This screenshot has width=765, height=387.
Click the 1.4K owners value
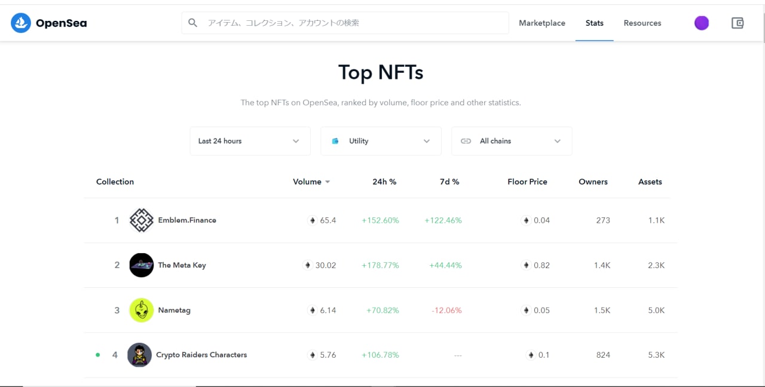[x=602, y=265]
